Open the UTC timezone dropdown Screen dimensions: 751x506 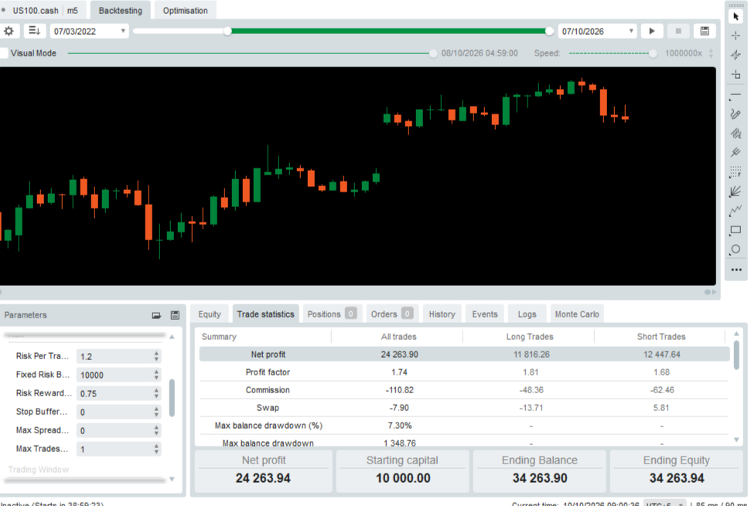click(665, 504)
